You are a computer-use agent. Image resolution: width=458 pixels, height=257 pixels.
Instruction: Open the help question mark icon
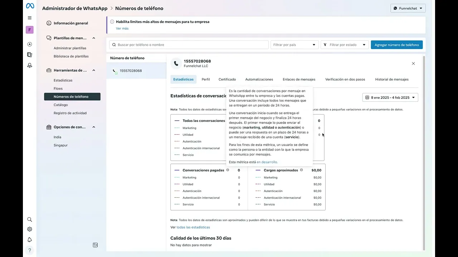[30, 250]
